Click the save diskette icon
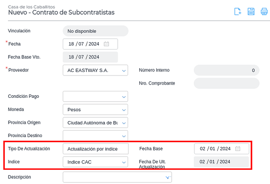 tap(251, 12)
